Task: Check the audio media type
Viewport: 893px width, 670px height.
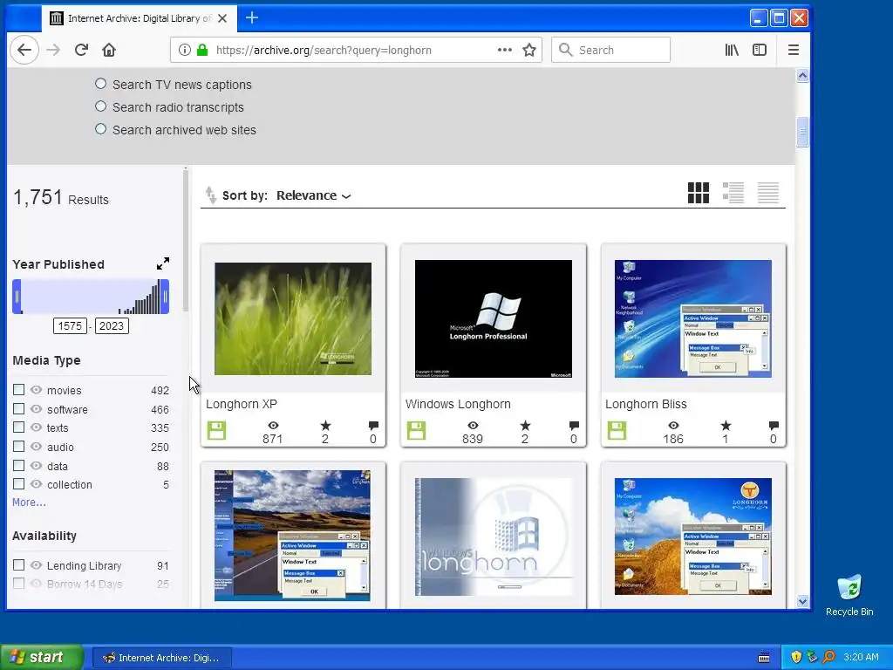Action: coord(19,447)
